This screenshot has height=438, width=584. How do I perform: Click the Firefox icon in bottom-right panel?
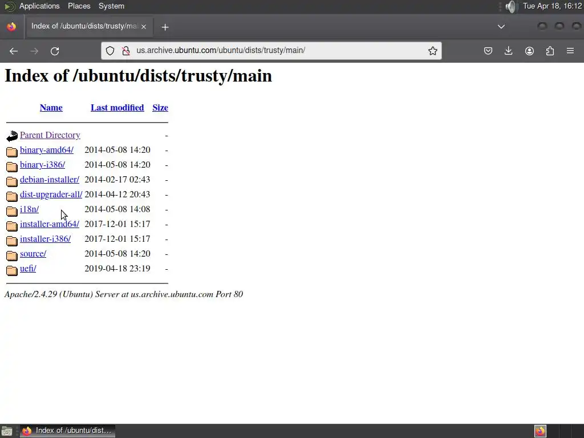[540, 431]
